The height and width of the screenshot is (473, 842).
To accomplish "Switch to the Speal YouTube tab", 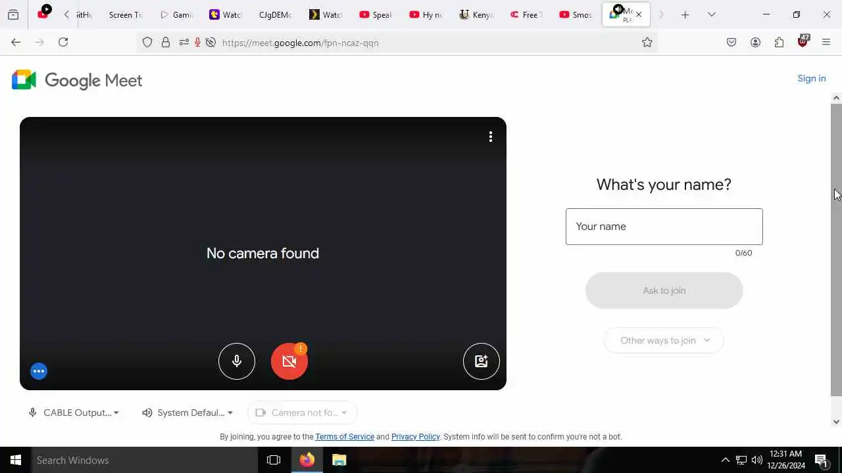I will (x=376, y=14).
